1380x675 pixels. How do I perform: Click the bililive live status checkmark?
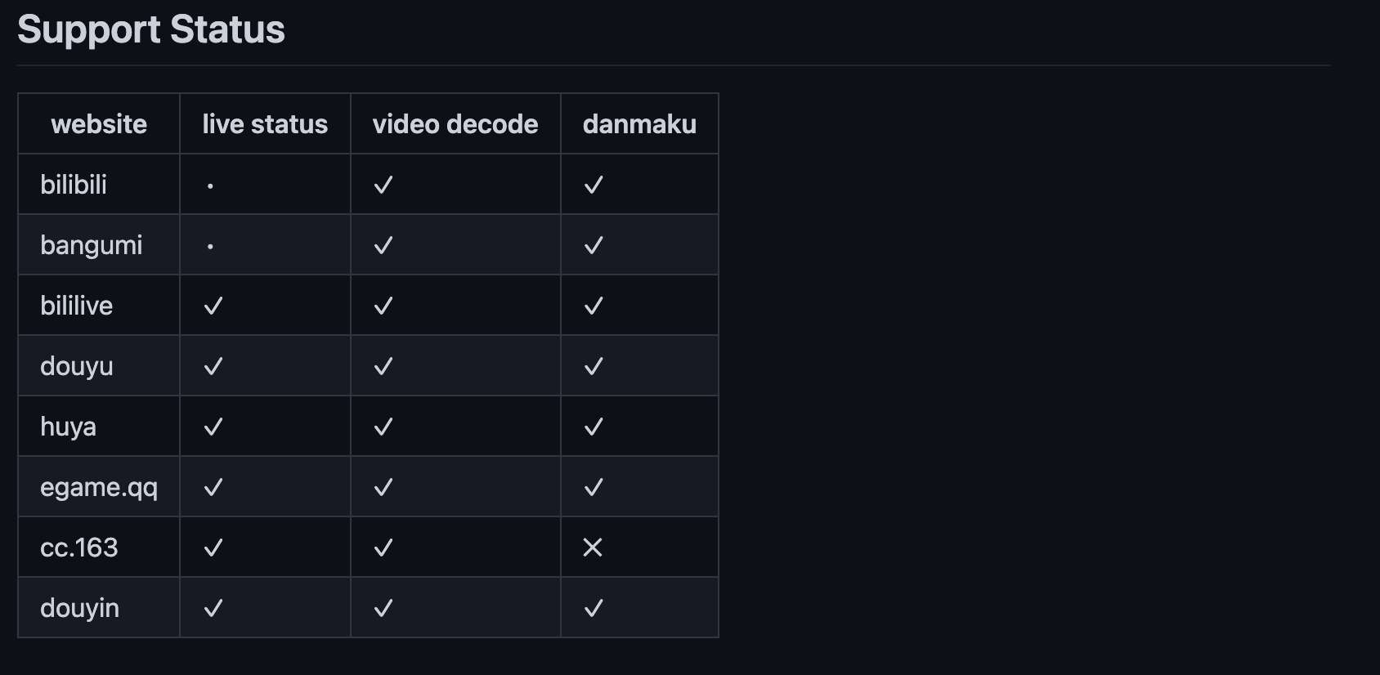pyautogui.click(x=213, y=306)
